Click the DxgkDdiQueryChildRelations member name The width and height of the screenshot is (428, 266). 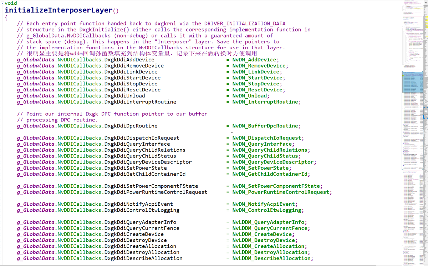point(145,150)
